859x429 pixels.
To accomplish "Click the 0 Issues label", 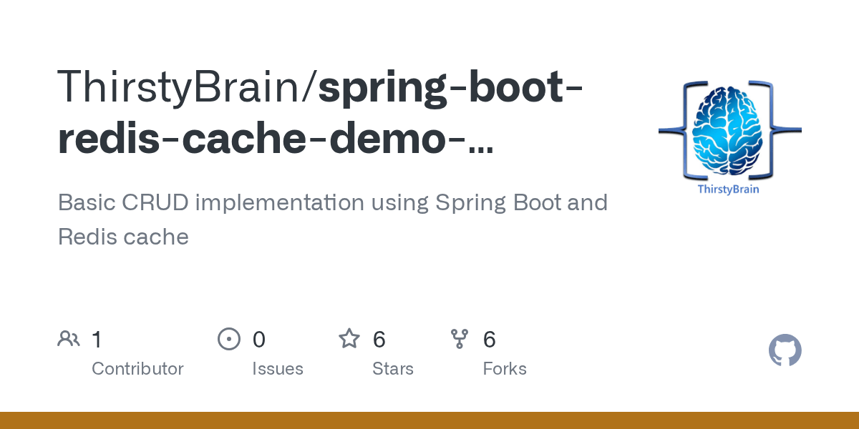I will [x=278, y=368].
